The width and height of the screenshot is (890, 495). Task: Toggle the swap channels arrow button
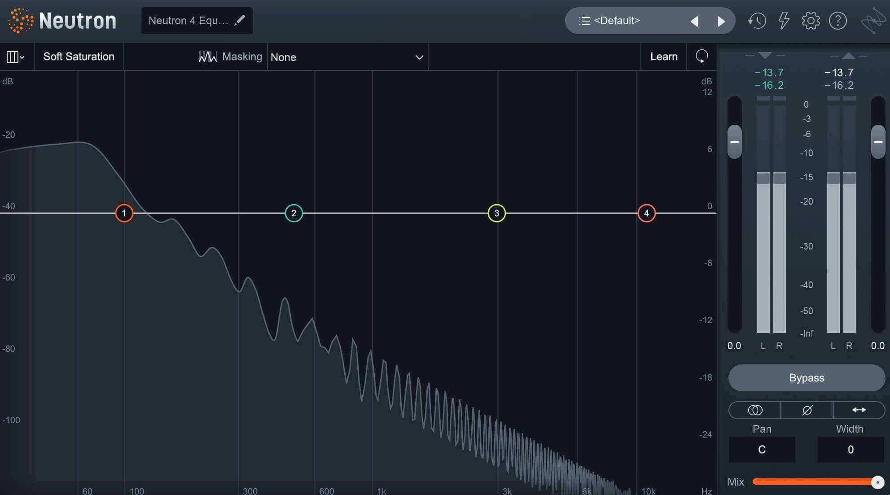(859, 410)
